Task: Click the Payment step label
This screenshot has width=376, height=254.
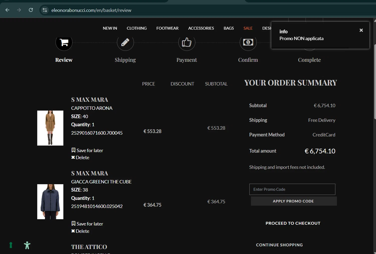Action: (x=187, y=60)
